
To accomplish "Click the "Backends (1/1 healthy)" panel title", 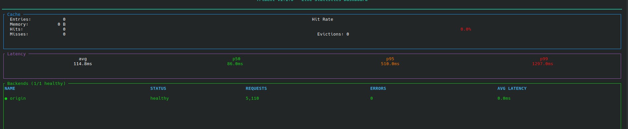I will pyautogui.click(x=36, y=84).
